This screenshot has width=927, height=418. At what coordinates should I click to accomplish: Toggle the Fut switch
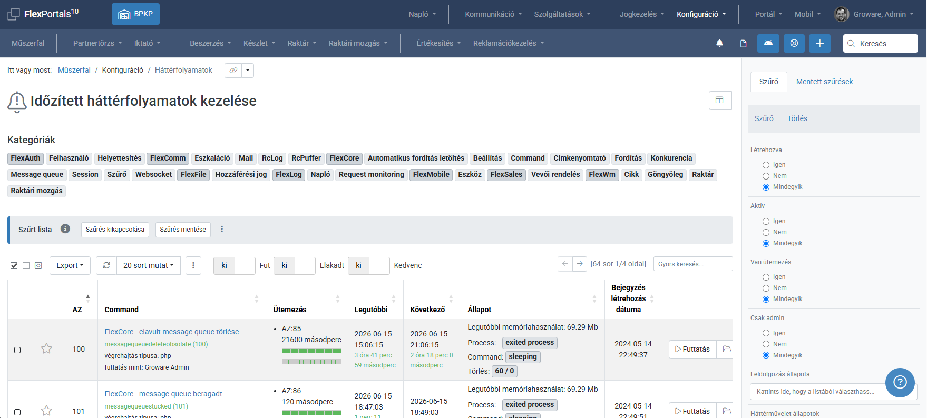pyautogui.click(x=235, y=266)
